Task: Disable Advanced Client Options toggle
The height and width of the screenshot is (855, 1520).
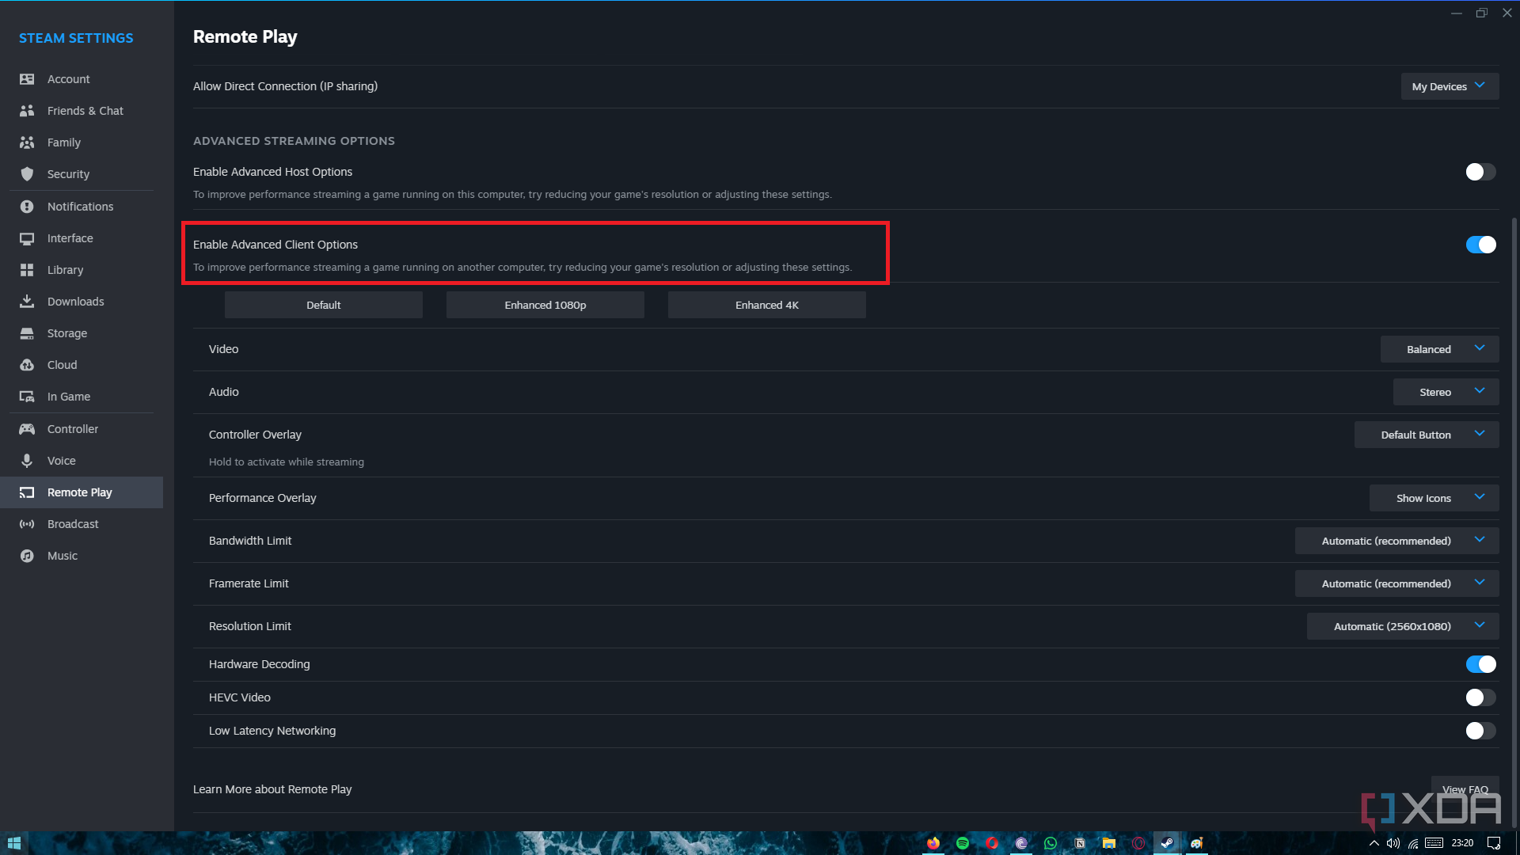Action: pos(1480,245)
